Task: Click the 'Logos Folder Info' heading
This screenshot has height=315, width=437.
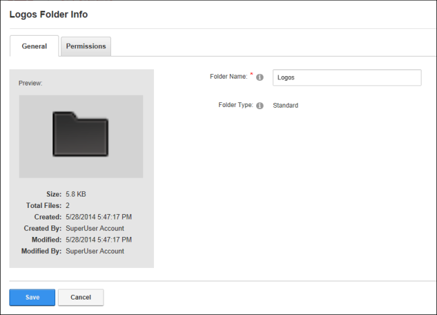Action: [x=48, y=14]
